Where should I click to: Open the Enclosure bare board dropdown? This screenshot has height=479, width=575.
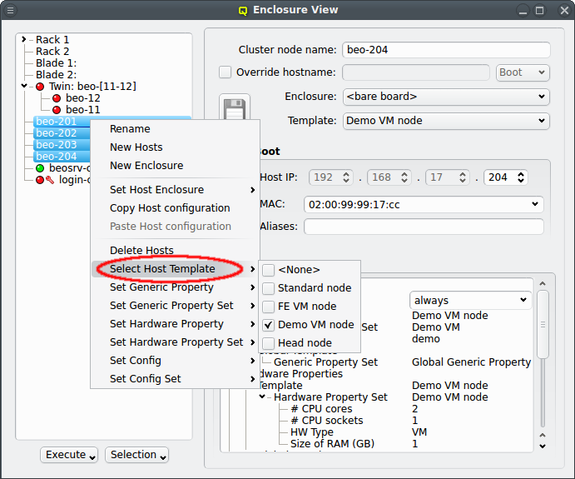(446, 97)
